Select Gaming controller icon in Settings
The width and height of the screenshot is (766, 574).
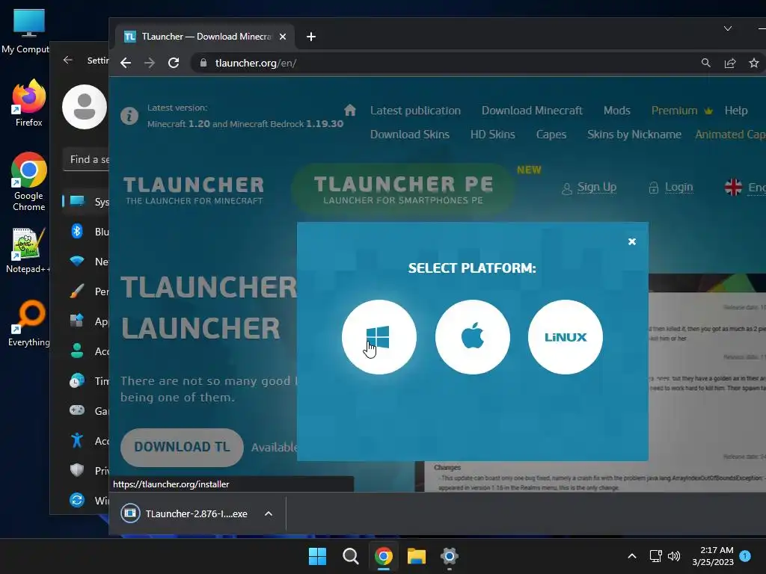pyautogui.click(x=77, y=410)
